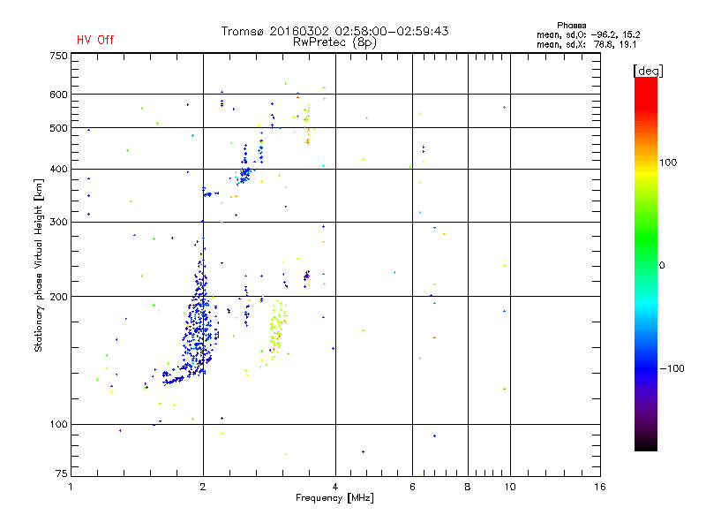Click the "Phases" statistics header
The image size is (706, 530).
click(x=571, y=26)
